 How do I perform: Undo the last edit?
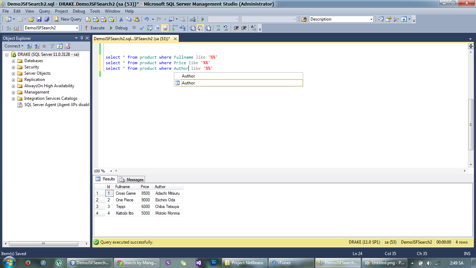click(147, 19)
